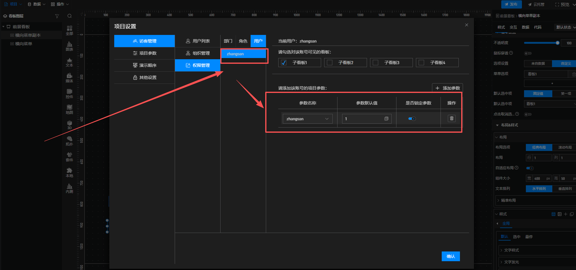Open the 参数名称 zhangsan dropdown
This screenshot has height=270, width=576.
[x=307, y=119]
